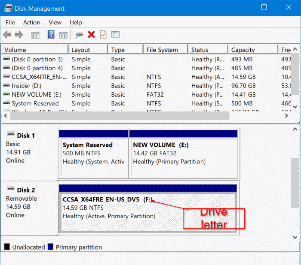Open Help via blue question-mark icon
301x265 pixels.
[51, 35]
